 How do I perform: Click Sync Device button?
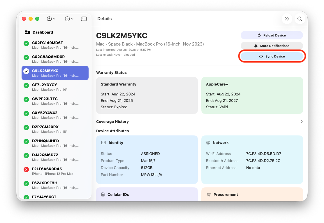click(272, 56)
